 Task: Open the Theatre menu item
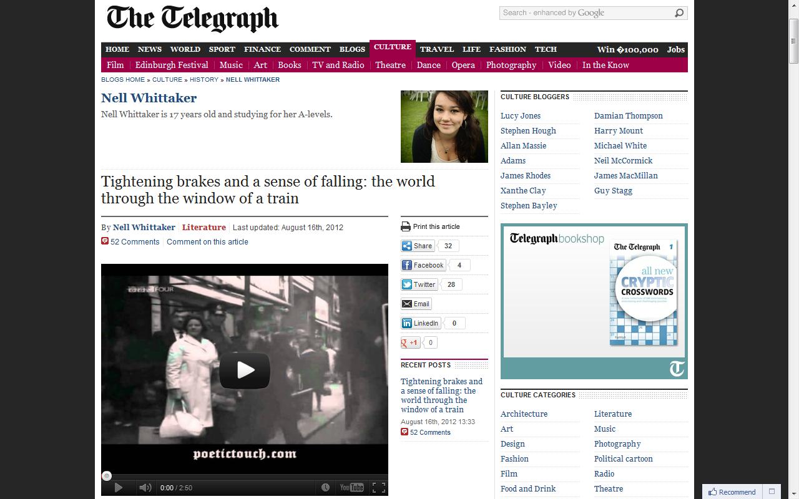[390, 65]
